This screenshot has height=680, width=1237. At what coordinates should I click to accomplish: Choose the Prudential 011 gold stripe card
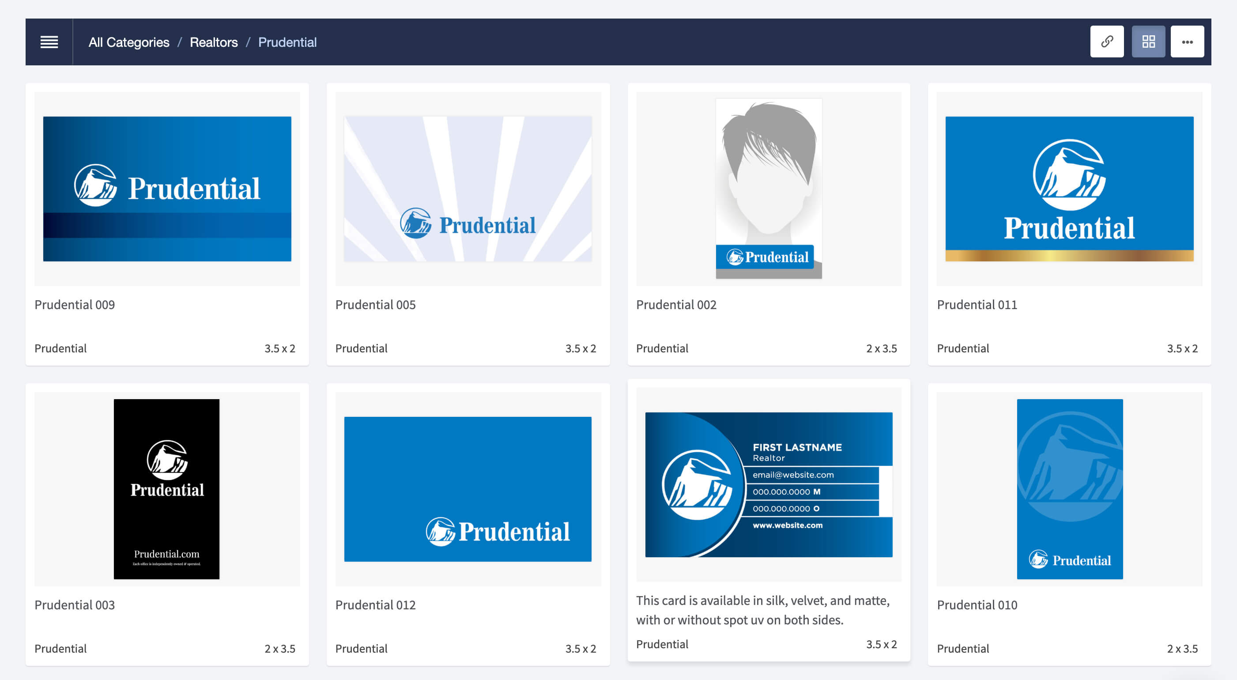[1069, 189]
